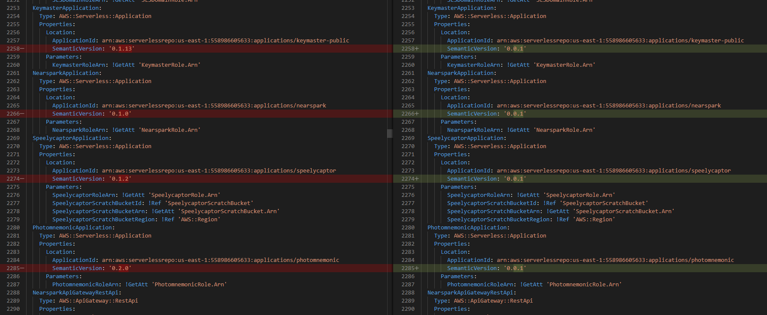Click NearsparkApiGatewayRestApi key in the right pane
Viewport: 767px width, 315px height.
click(470, 293)
